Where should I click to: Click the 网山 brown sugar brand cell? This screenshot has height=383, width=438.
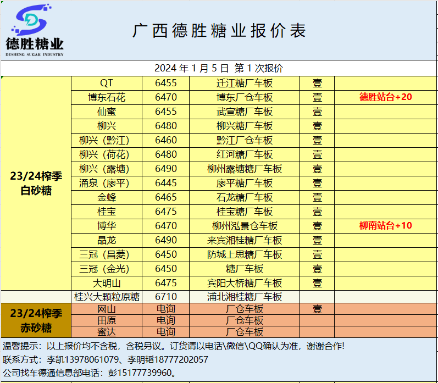(107, 309)
